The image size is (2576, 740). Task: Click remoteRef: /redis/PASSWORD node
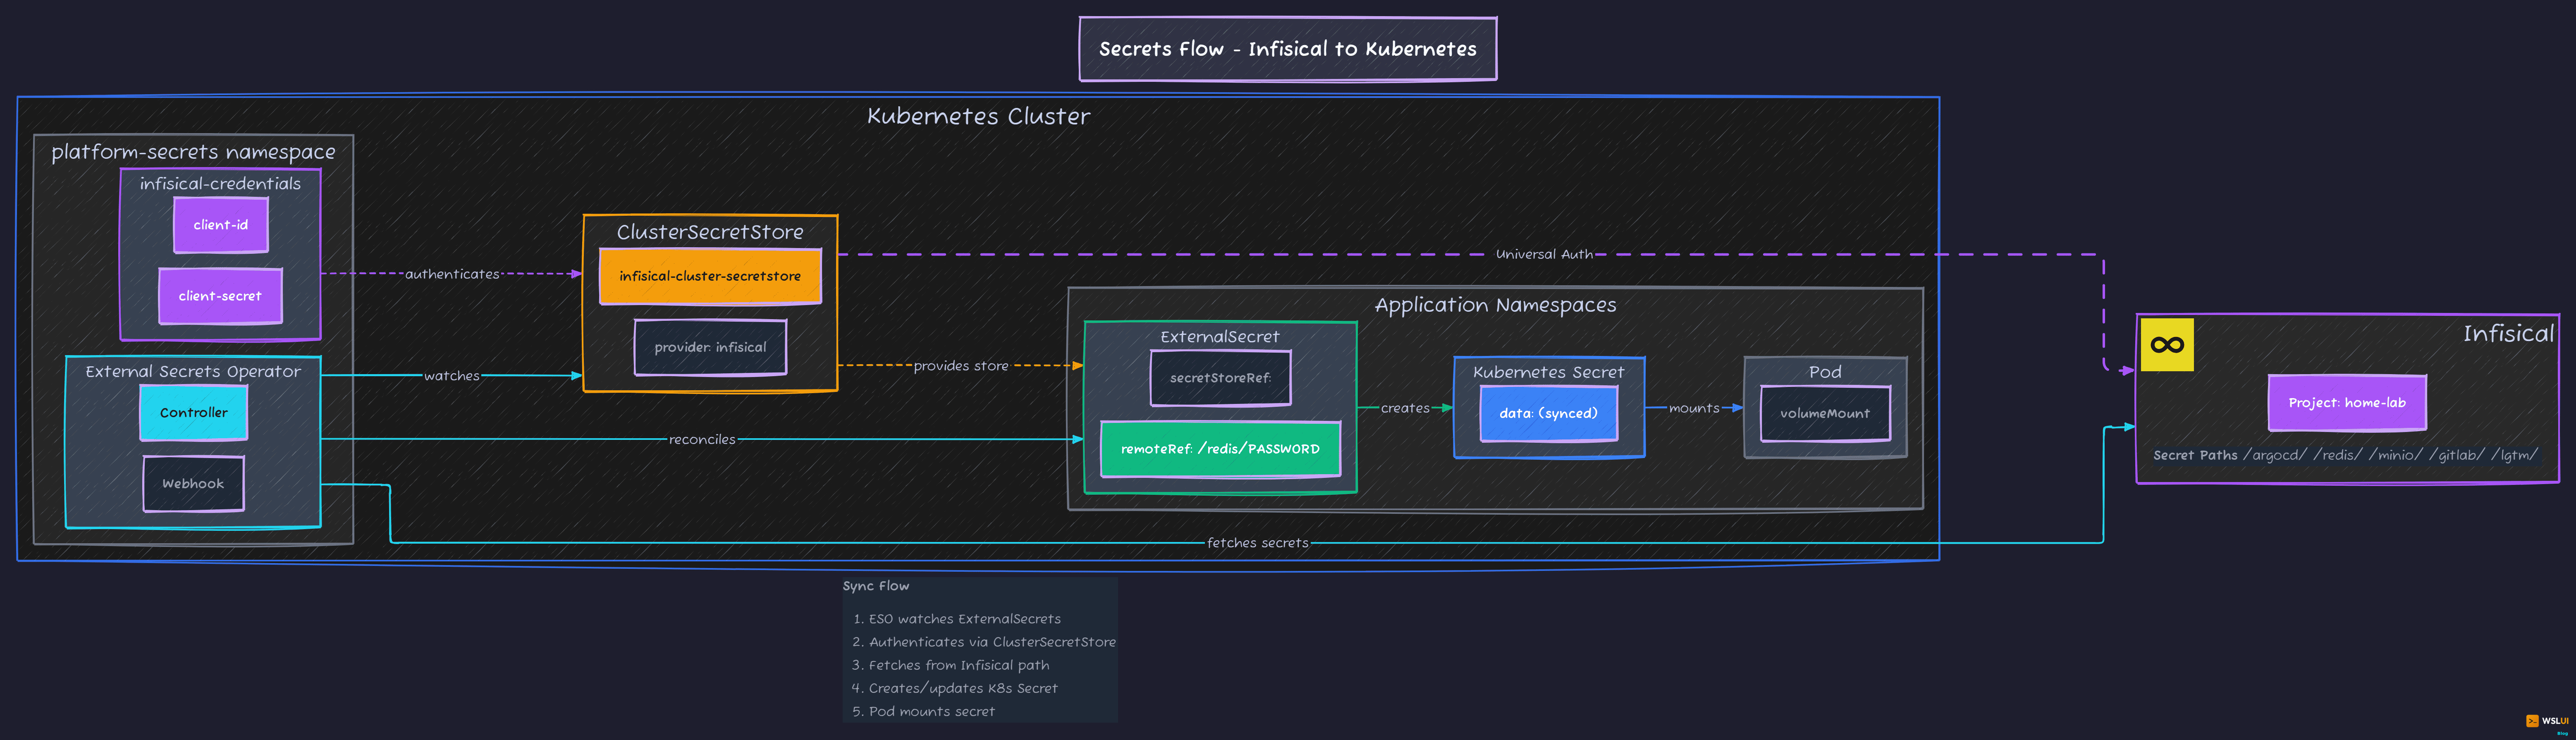[x=1220, y=449]
